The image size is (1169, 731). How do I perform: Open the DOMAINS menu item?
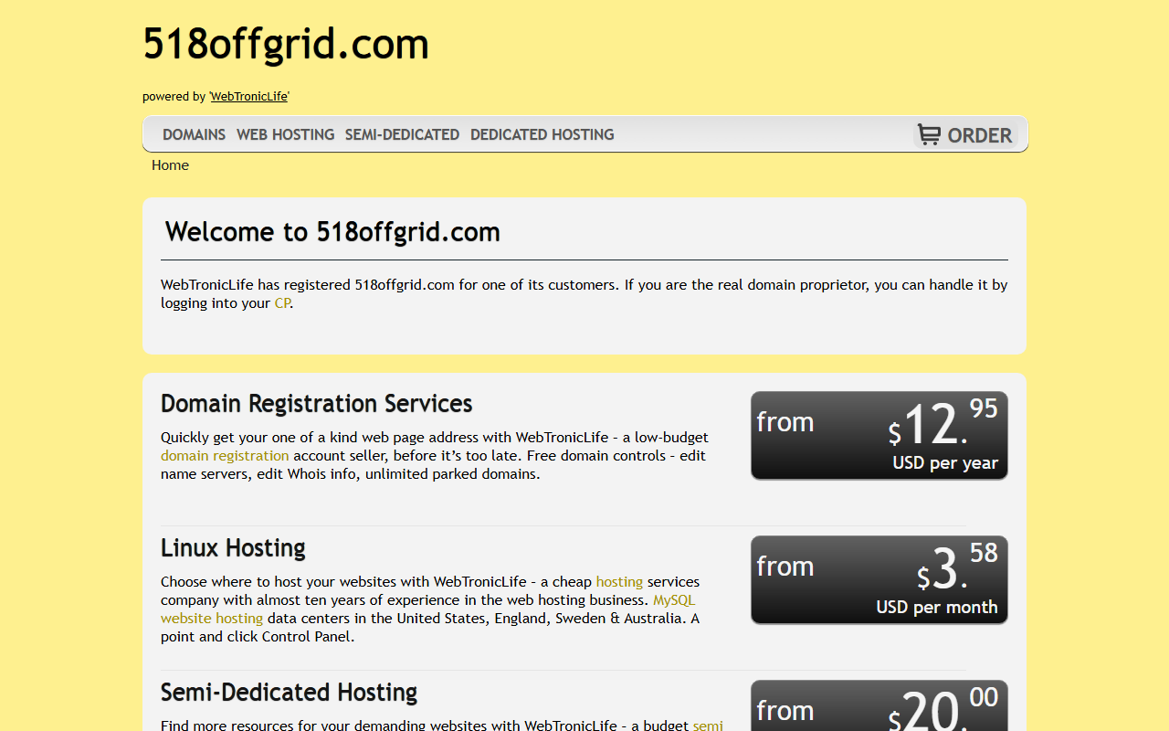pyautogui.click(x=194, y=134)
